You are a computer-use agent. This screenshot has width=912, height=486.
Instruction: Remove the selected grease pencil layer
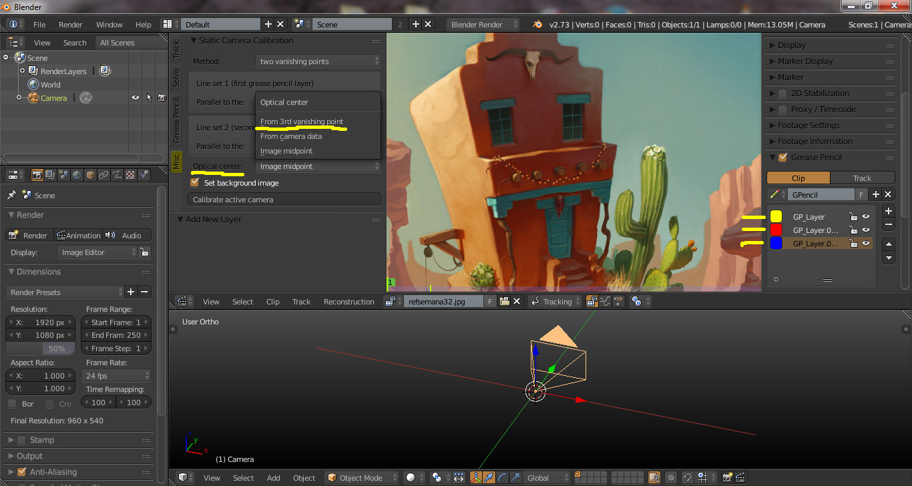pos(889,225)
